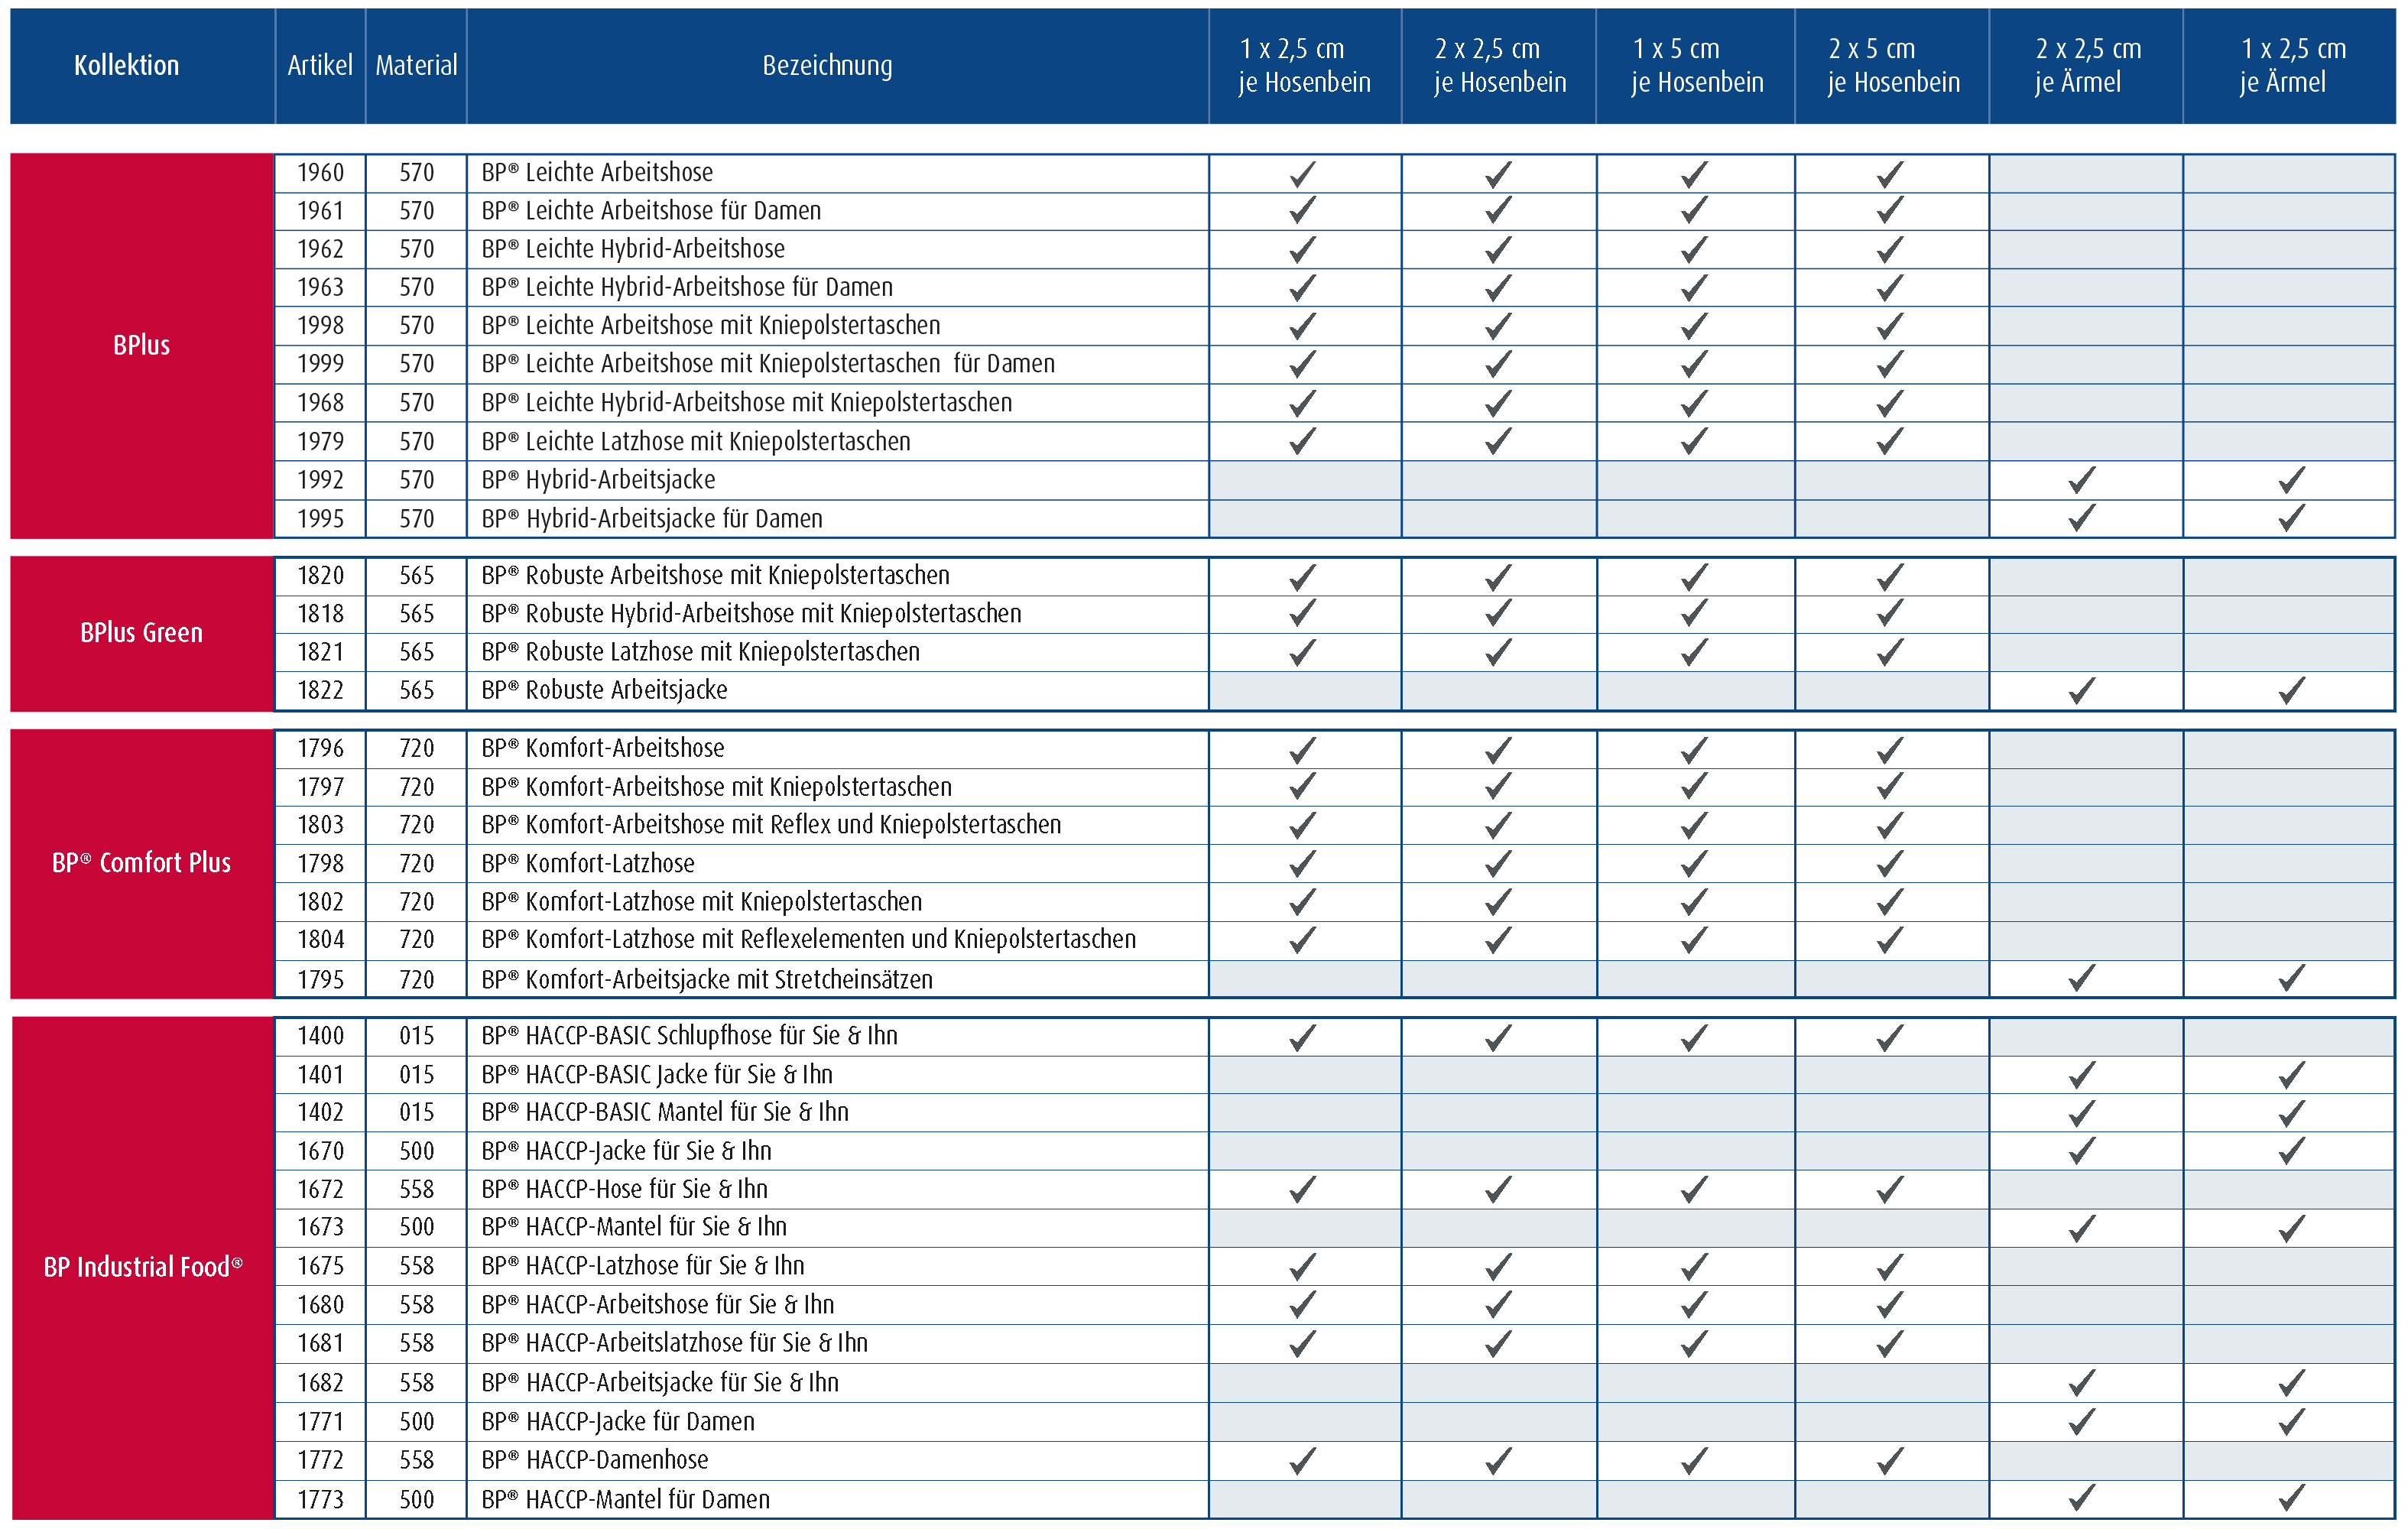Click the BP Industrial Food collection label
The image size is (2408, 1529).
(x=142, y=1267)
